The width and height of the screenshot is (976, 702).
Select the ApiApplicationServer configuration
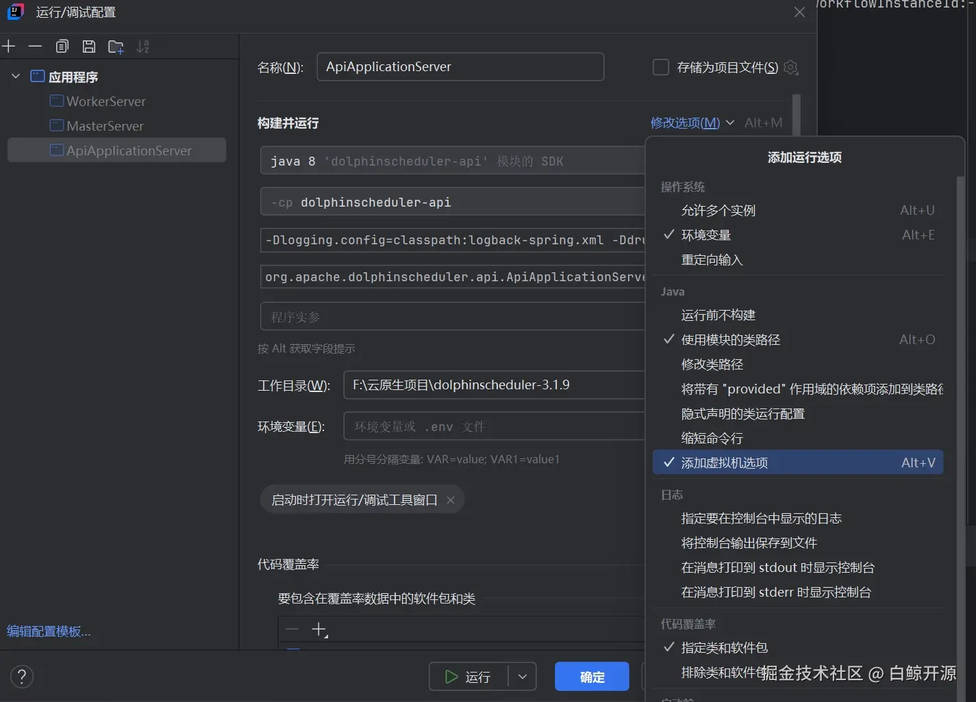click(x=116, y=151)
